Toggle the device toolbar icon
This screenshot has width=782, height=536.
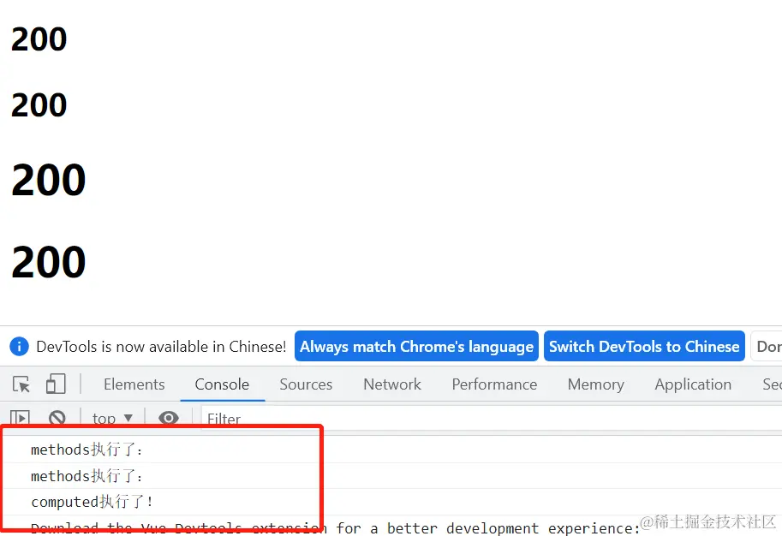56,384
